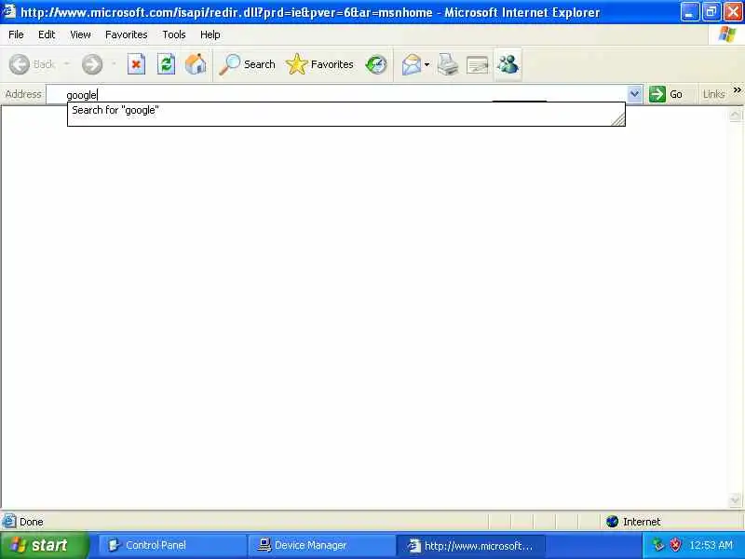Click the Forward navigation arrow
This screenshot has width=745, height=559.
click(x=92, y=64)
